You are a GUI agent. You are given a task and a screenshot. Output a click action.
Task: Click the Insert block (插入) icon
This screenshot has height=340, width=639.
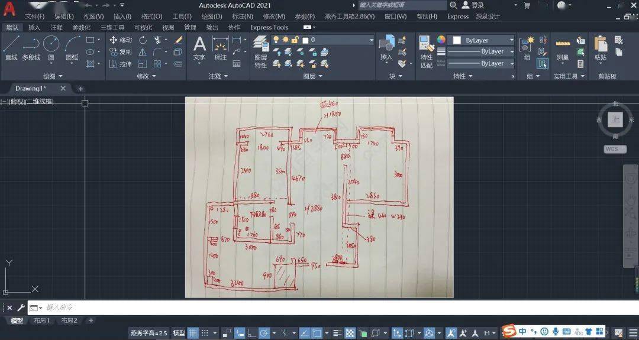pos(386,47)
